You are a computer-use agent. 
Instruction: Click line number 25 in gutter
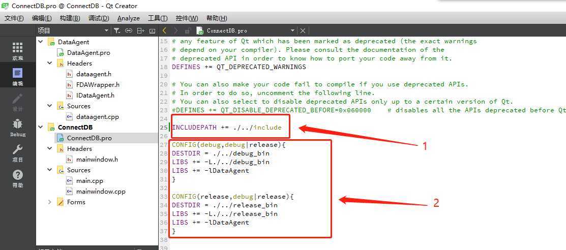(x=164, y=128)
